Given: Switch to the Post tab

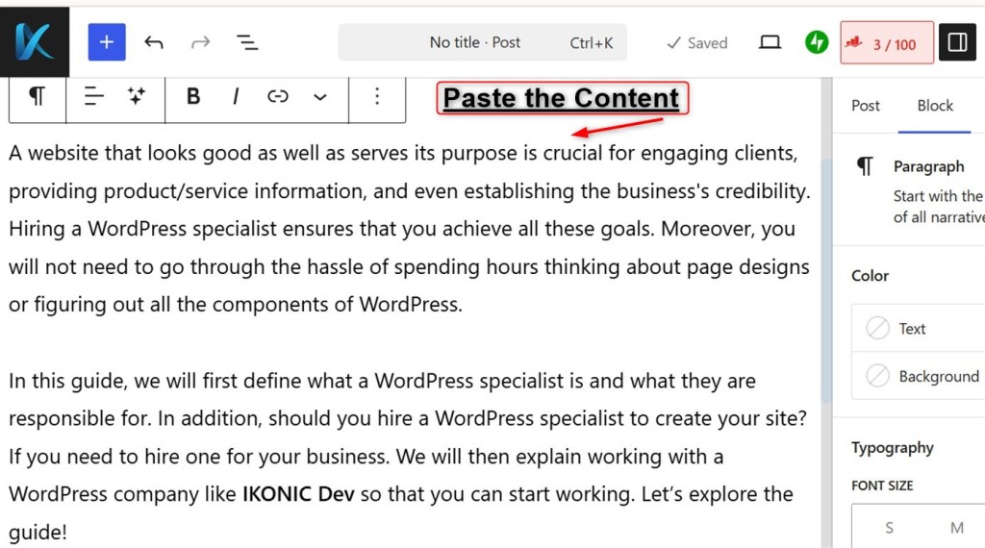Looking at the screenshot, I should [x=865, y=106].
